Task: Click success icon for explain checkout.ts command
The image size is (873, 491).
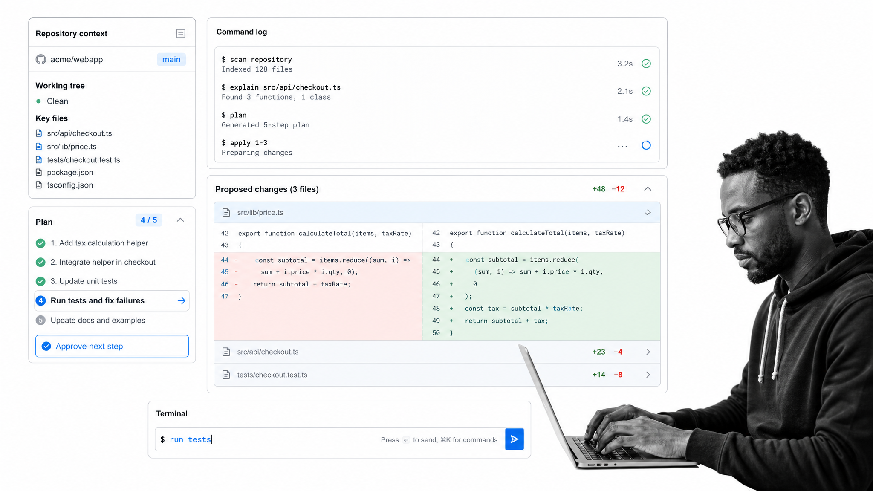Action: (x=646, y=91)
